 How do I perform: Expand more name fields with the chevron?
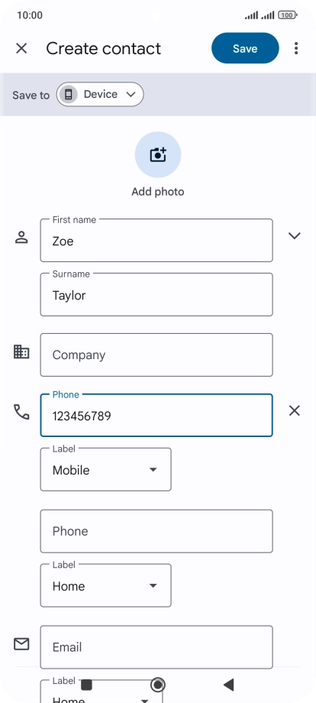point(294,235)
